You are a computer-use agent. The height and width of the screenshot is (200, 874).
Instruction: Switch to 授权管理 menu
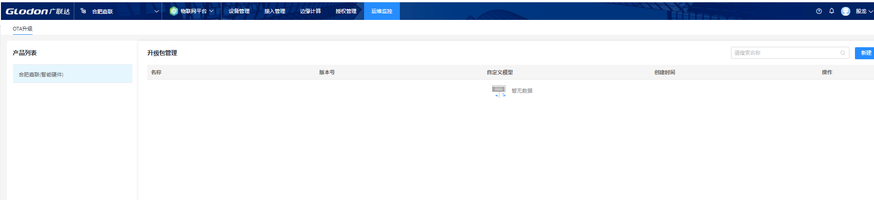coord(346,11)
